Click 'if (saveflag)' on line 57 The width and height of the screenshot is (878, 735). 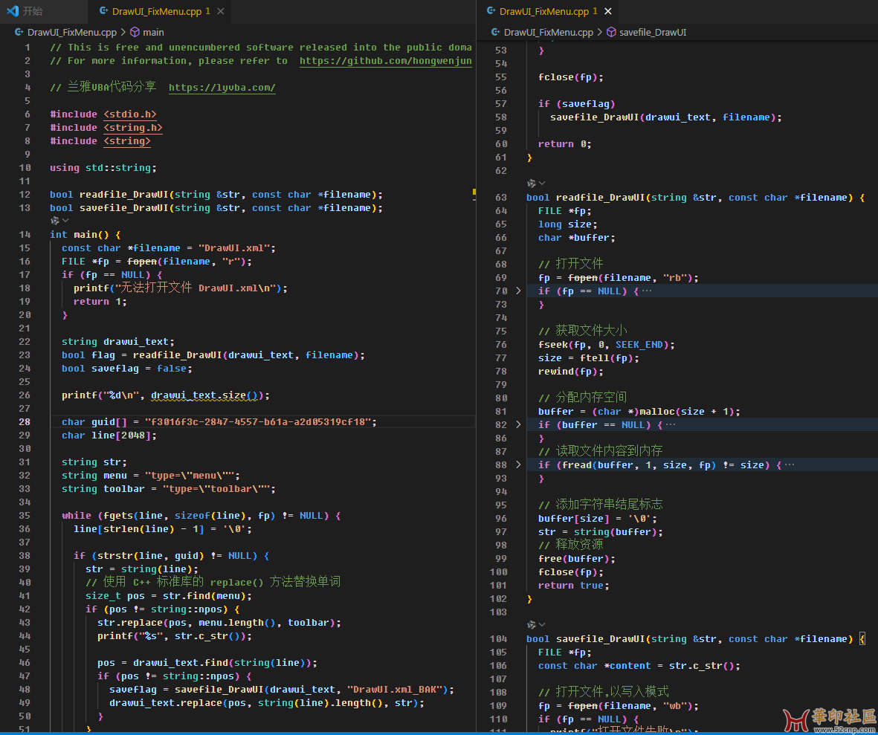pyautogui.click(x=577, y=104)
